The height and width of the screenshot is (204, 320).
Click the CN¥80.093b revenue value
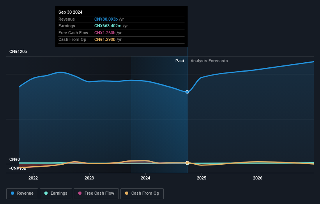click(x=106, y=19)
